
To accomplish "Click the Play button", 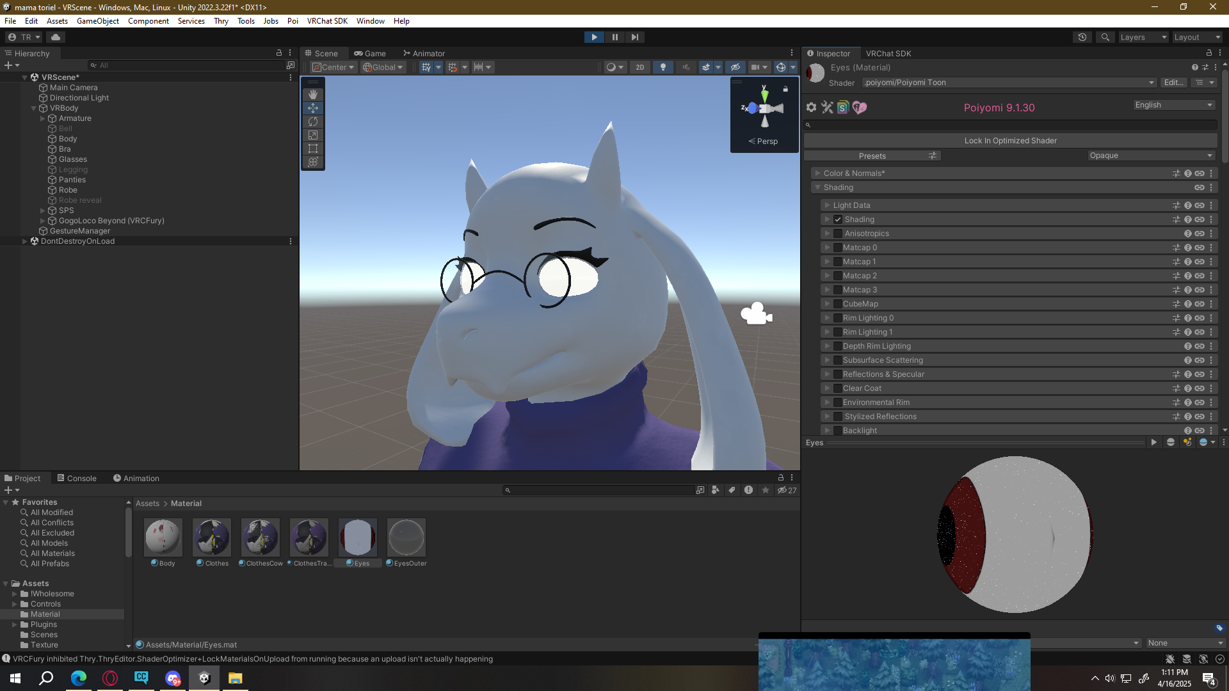I will pyautogui.click(x=594, y=37).
